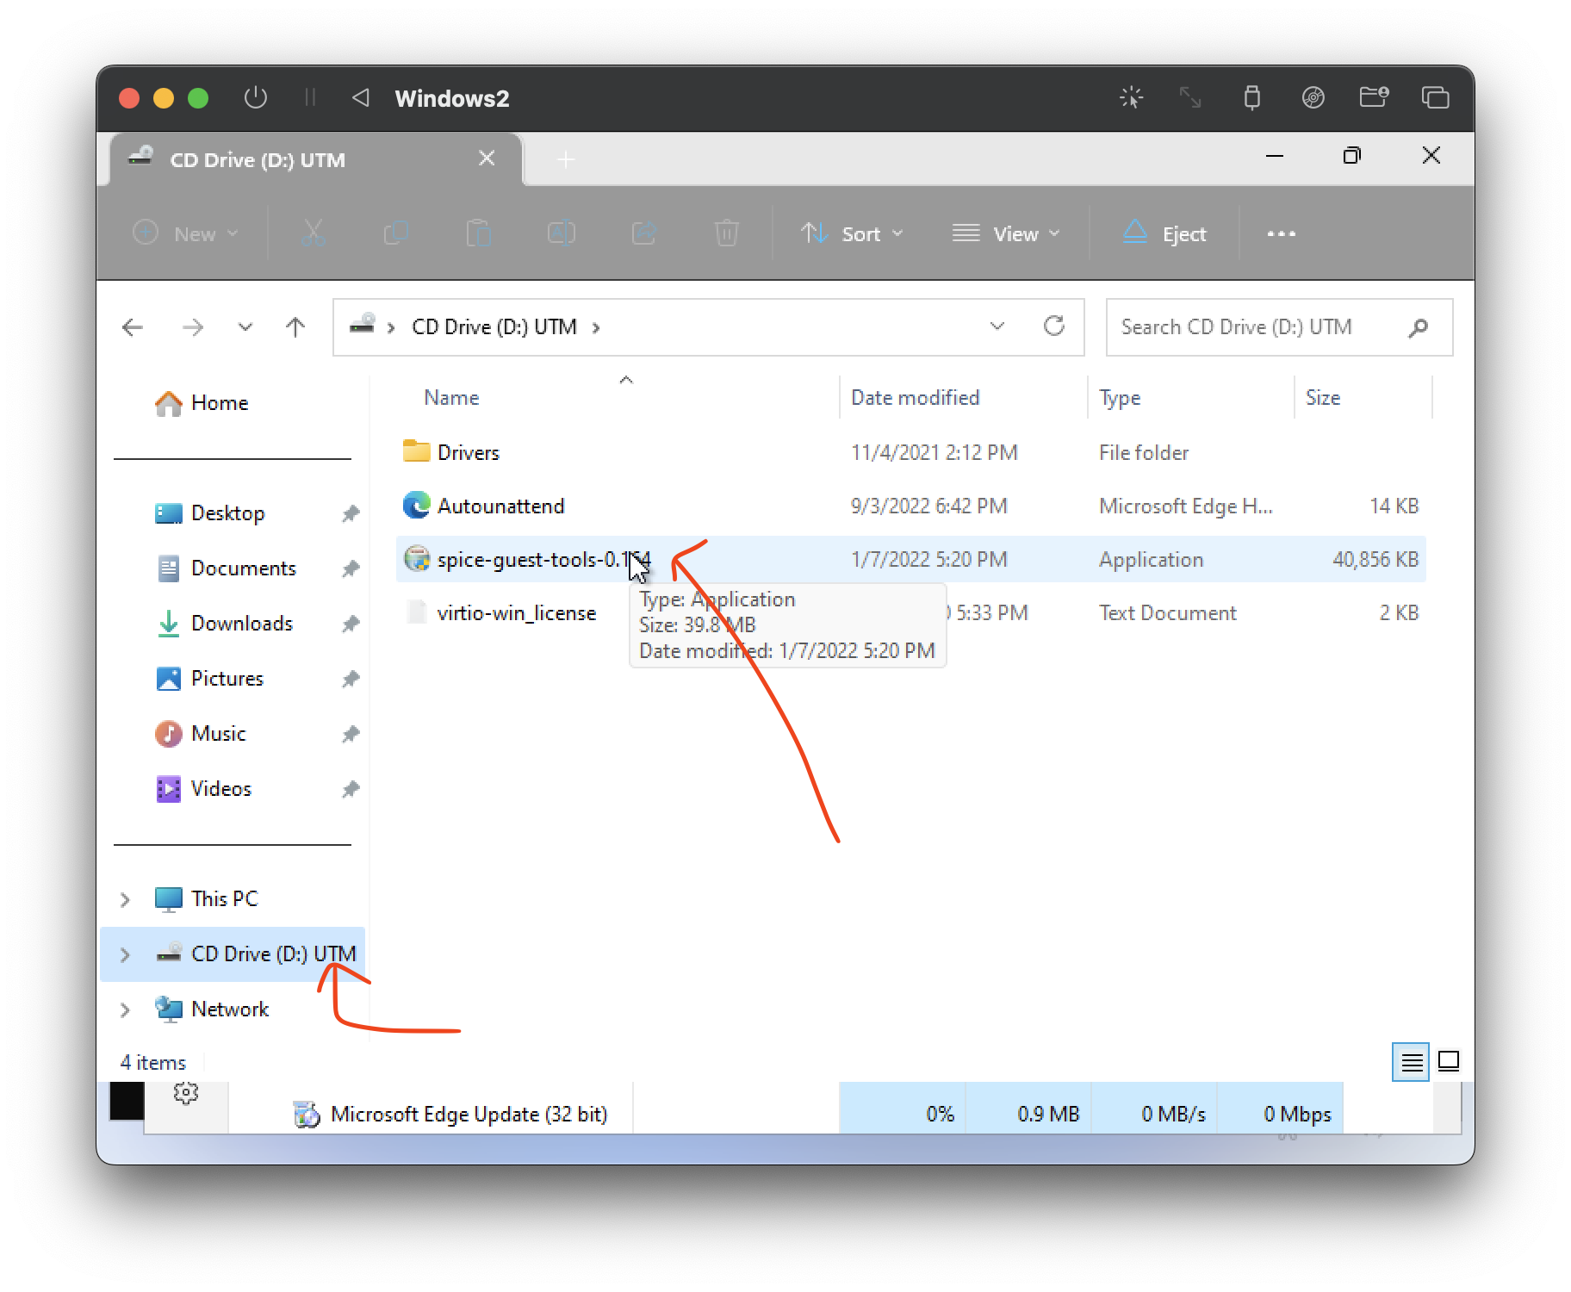Unpin Downloads using its pin icon

click(350, 624)
